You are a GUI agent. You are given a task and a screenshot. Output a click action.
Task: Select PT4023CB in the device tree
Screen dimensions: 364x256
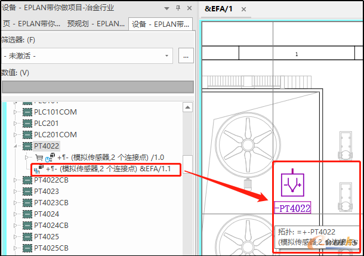51,203
